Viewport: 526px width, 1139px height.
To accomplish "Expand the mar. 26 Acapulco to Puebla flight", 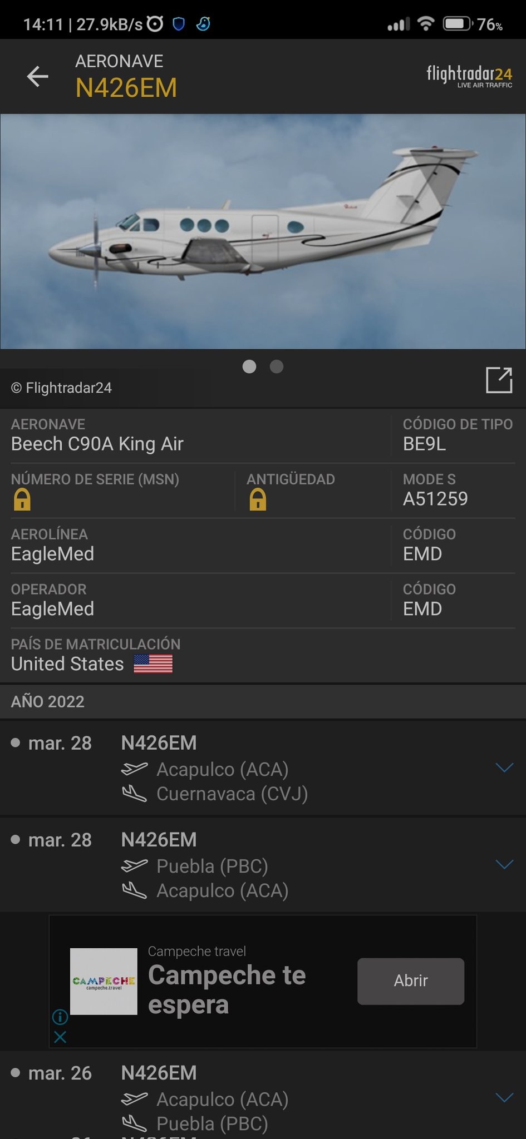I will pyautogui.click(x=504, y=1097).
